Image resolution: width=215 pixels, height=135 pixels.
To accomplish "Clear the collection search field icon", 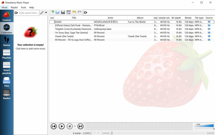I will click(16, 13).
